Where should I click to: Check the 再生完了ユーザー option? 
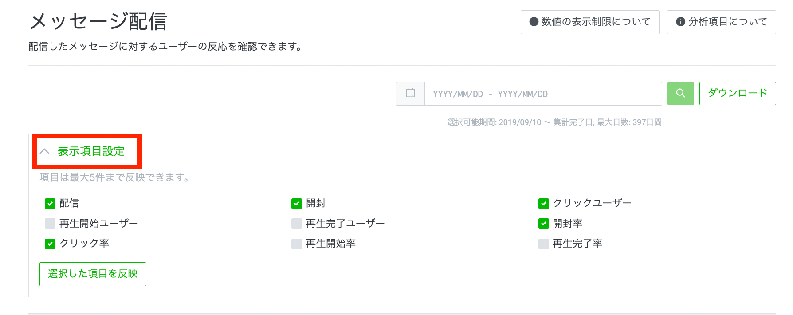tap(297, 224)
